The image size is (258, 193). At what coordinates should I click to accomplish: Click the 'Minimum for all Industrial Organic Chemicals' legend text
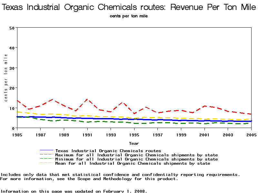tap(136, 159)
